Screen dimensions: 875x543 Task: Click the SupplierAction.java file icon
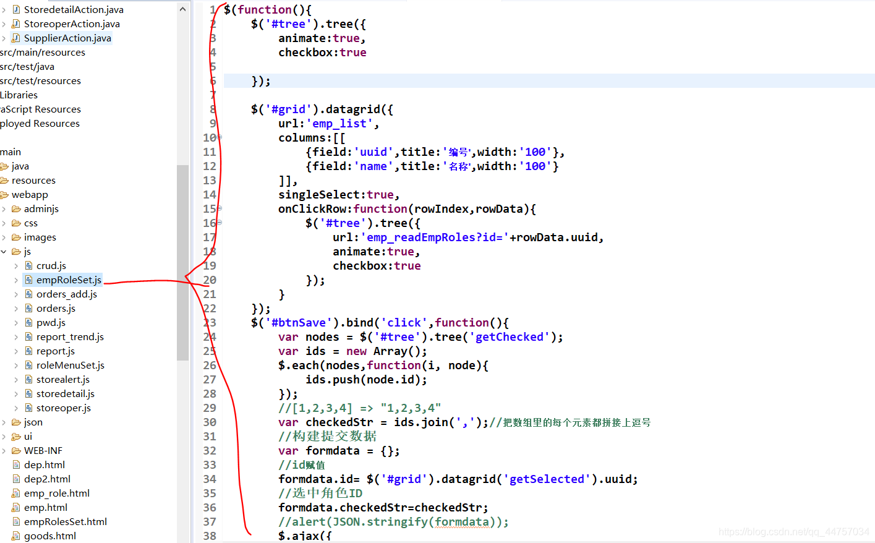coord(15,38)
